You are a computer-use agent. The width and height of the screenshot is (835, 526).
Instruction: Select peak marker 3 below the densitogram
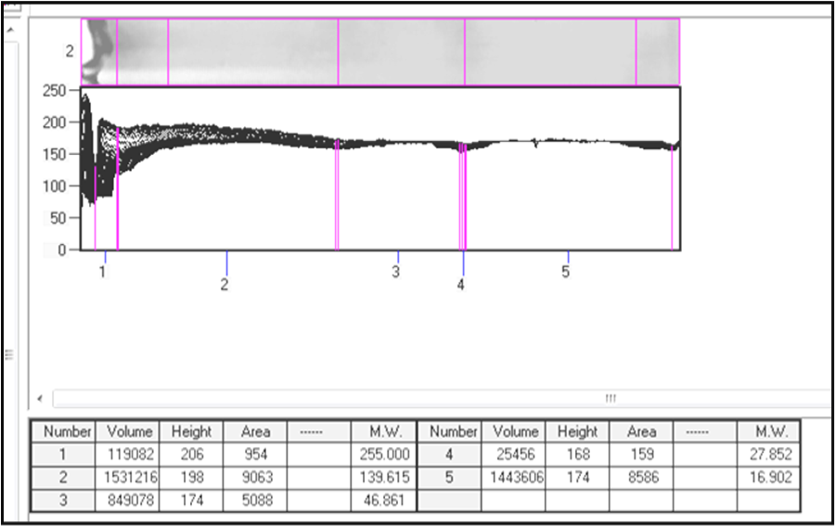pyautogui.click(x=395, y=272)
